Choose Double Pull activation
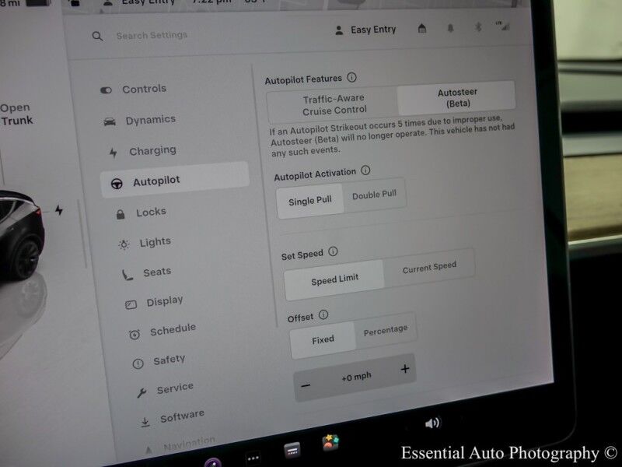The width and height of the screenshot is (622, 467). 374,195
